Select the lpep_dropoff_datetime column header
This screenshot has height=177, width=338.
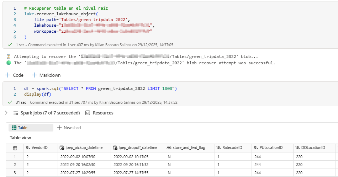pyautogui.click(x=138, y=148)
